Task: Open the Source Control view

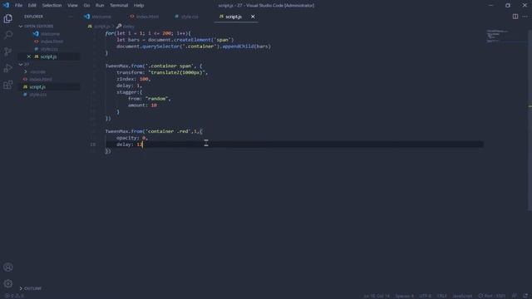Action: click(x=7, y=51)
